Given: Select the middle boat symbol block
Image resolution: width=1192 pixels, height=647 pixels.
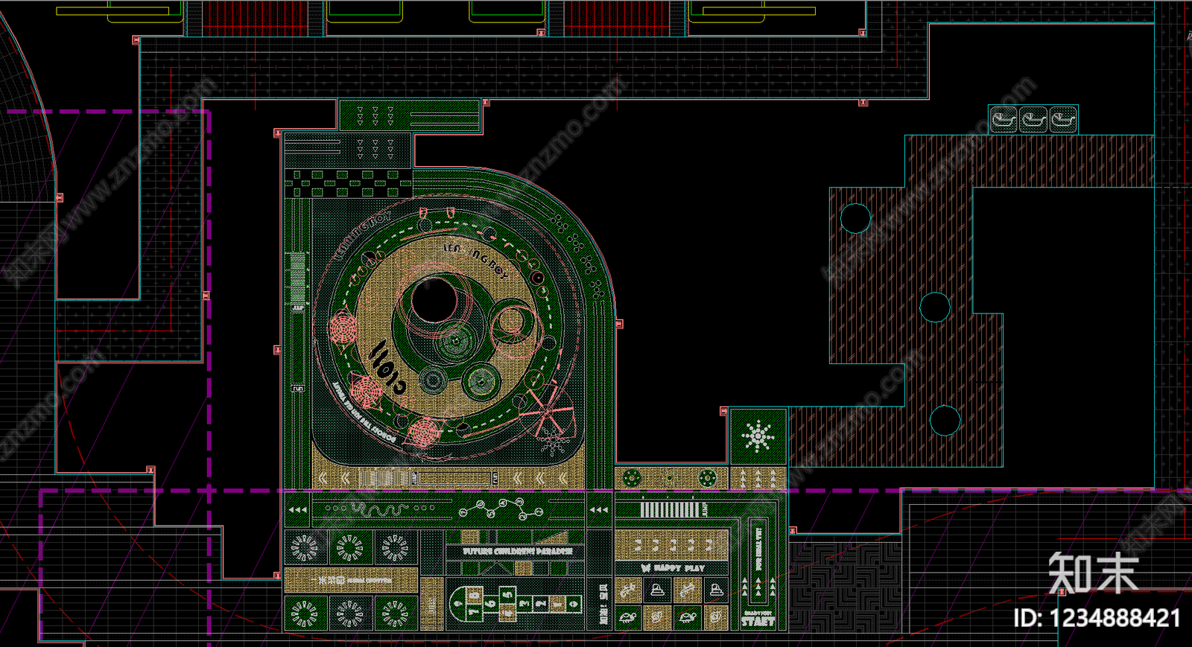Looking at the screenshot, I should coord(1033,119).
